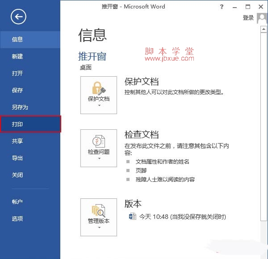Select 共享 in the sidebar
Image resolution: width=268 pixels, height=259 pixels.
tap(30, 141)
